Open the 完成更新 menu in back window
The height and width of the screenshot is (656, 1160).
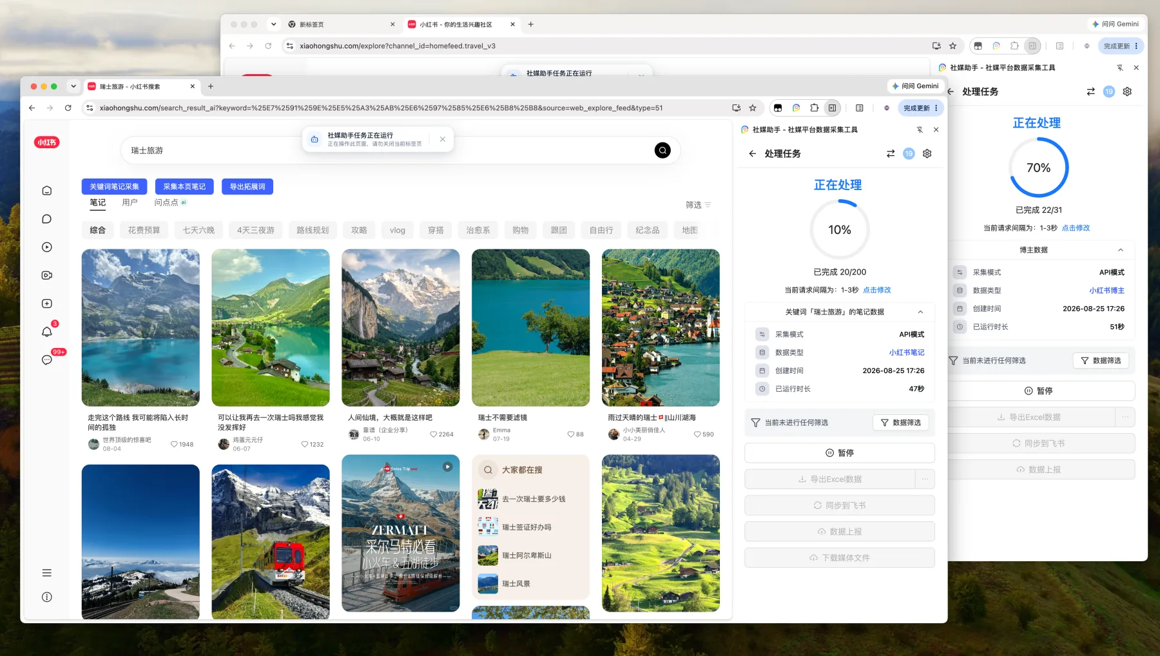[1121, 46]
